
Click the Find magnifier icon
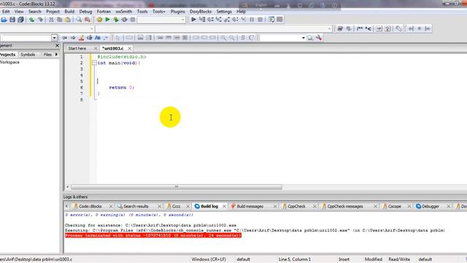[x=79, y=20]
